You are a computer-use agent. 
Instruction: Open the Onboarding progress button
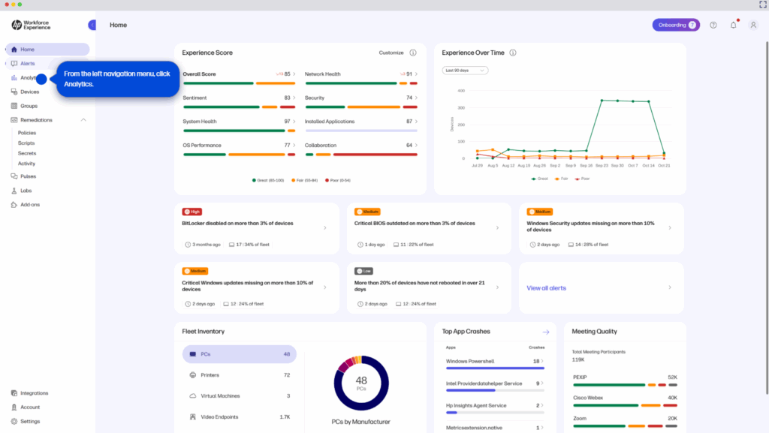click(675, 25)
